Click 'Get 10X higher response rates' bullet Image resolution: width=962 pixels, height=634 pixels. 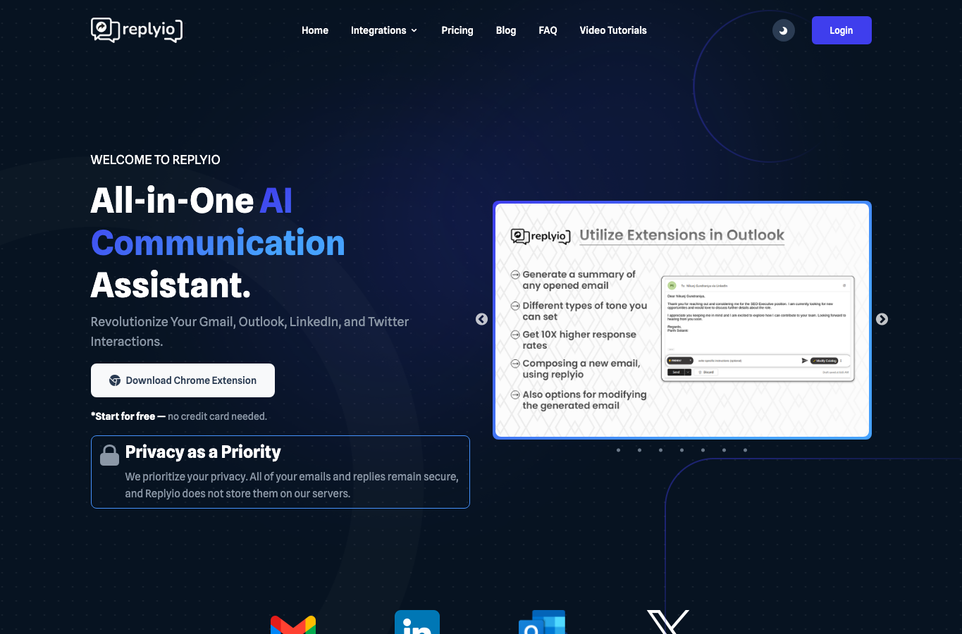click(x=574, y=340)
